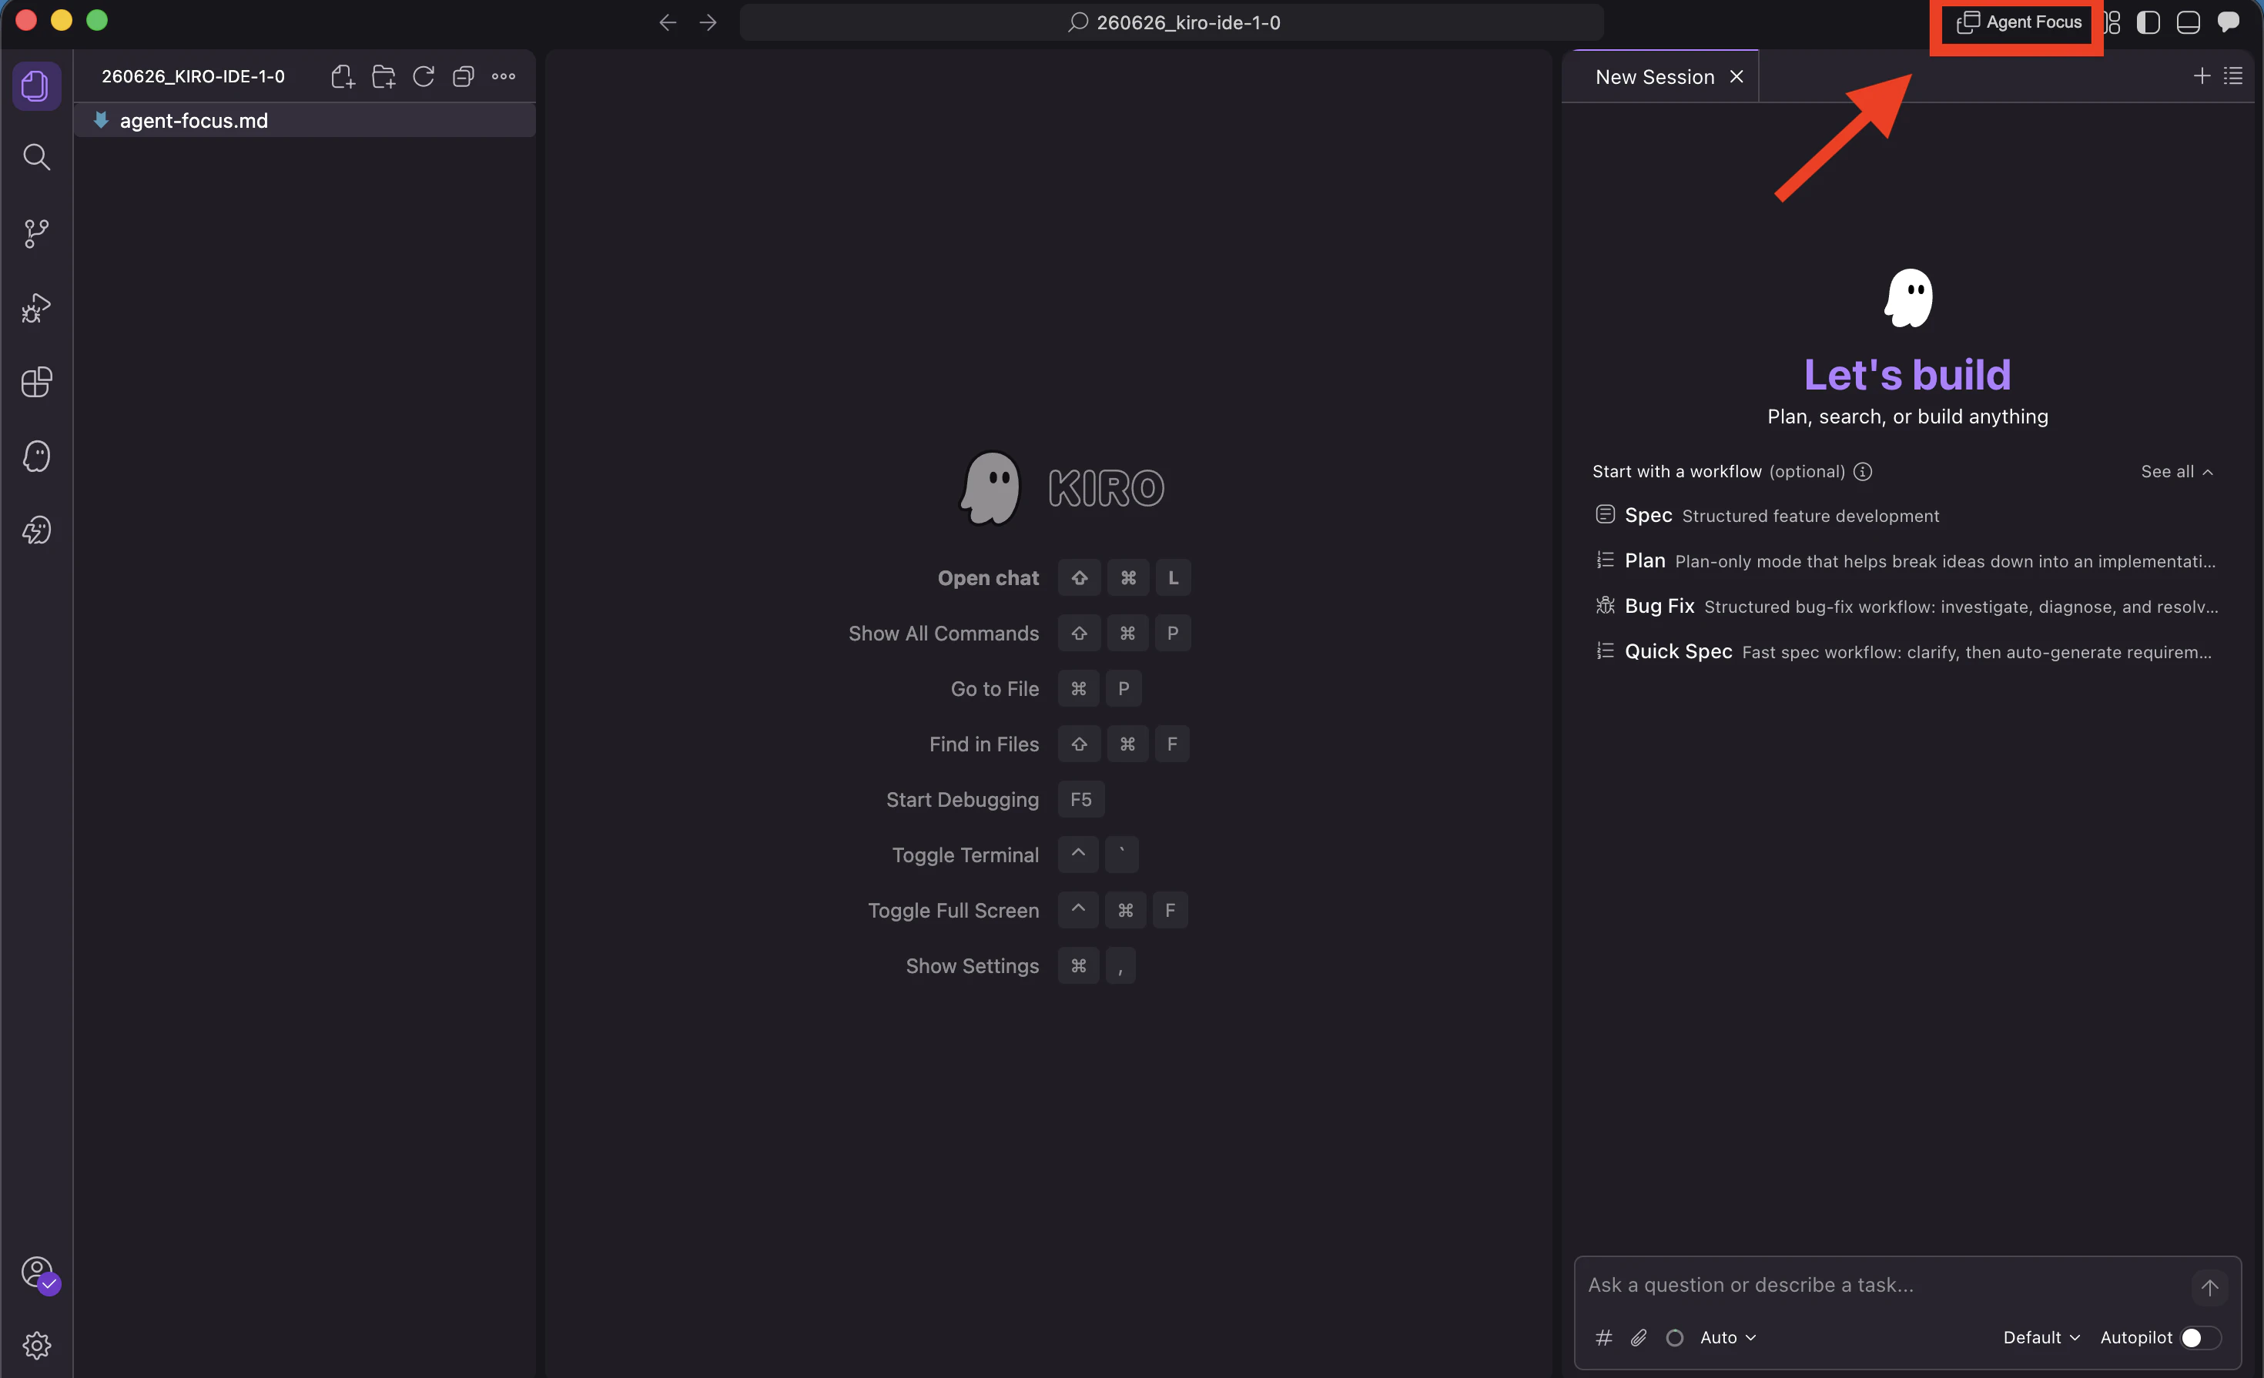Open the Explorer more actions menu
Viewport: 2264px width, 1378px height.
click(504, 76)
